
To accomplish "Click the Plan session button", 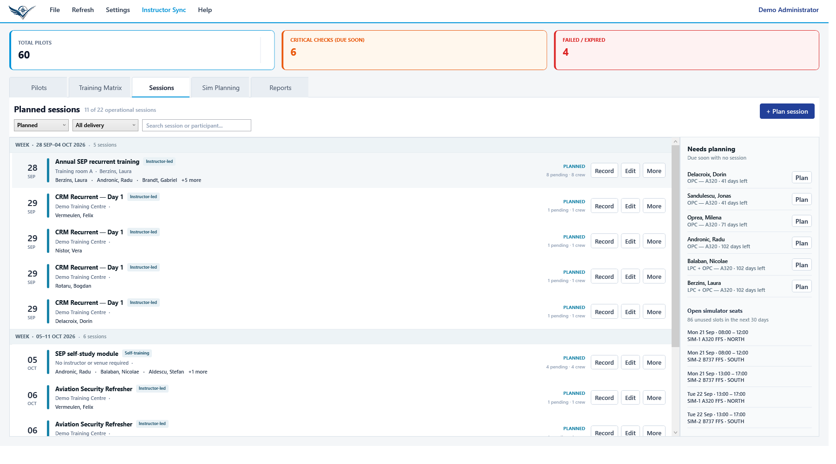I will point(787,111).
